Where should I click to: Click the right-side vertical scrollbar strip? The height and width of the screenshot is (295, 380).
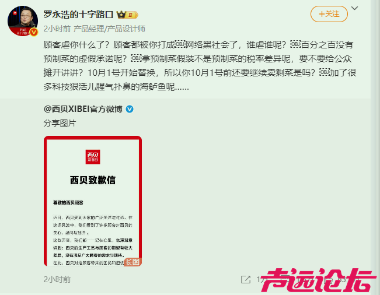375,147
